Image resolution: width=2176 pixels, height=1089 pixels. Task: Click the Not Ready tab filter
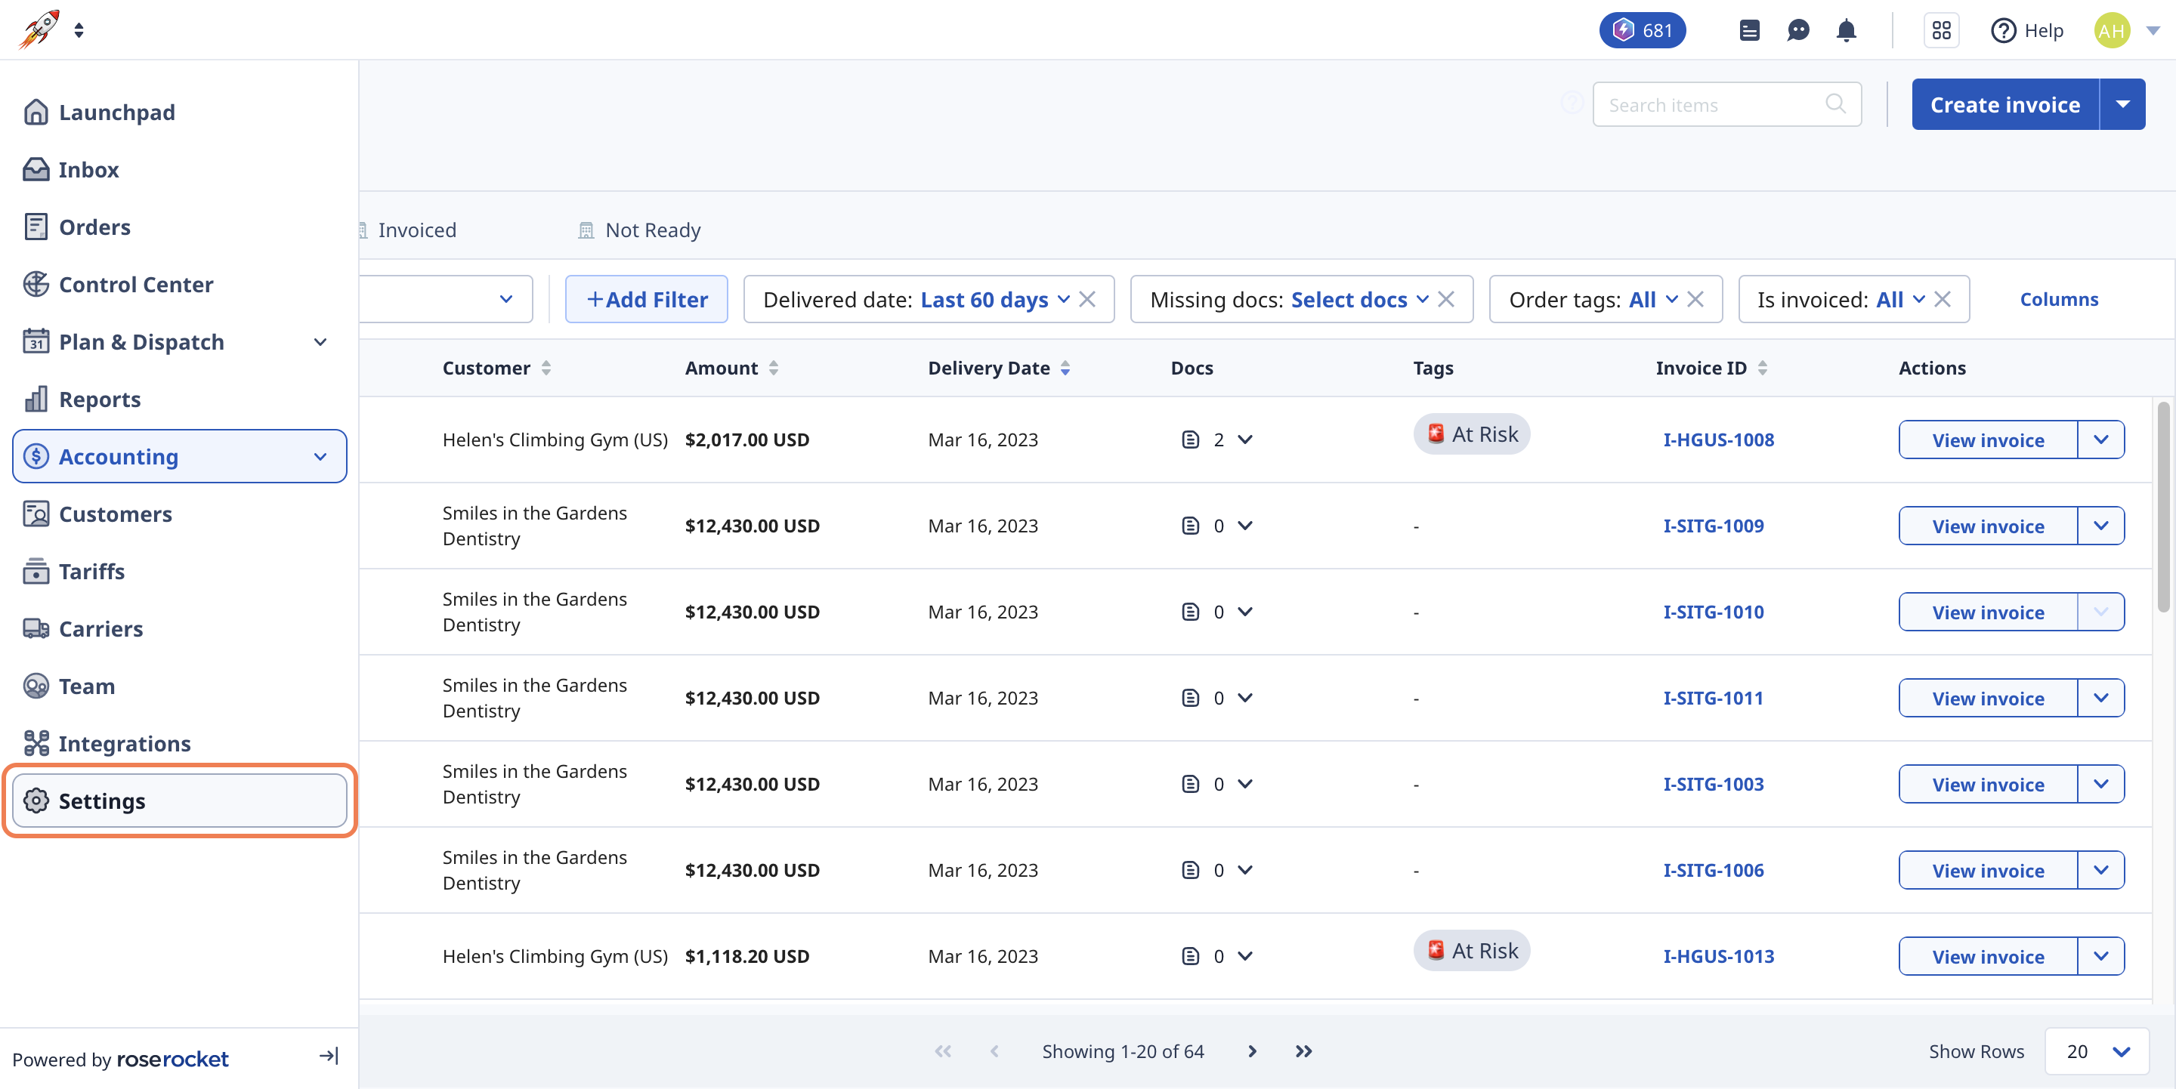click(652, 228)
